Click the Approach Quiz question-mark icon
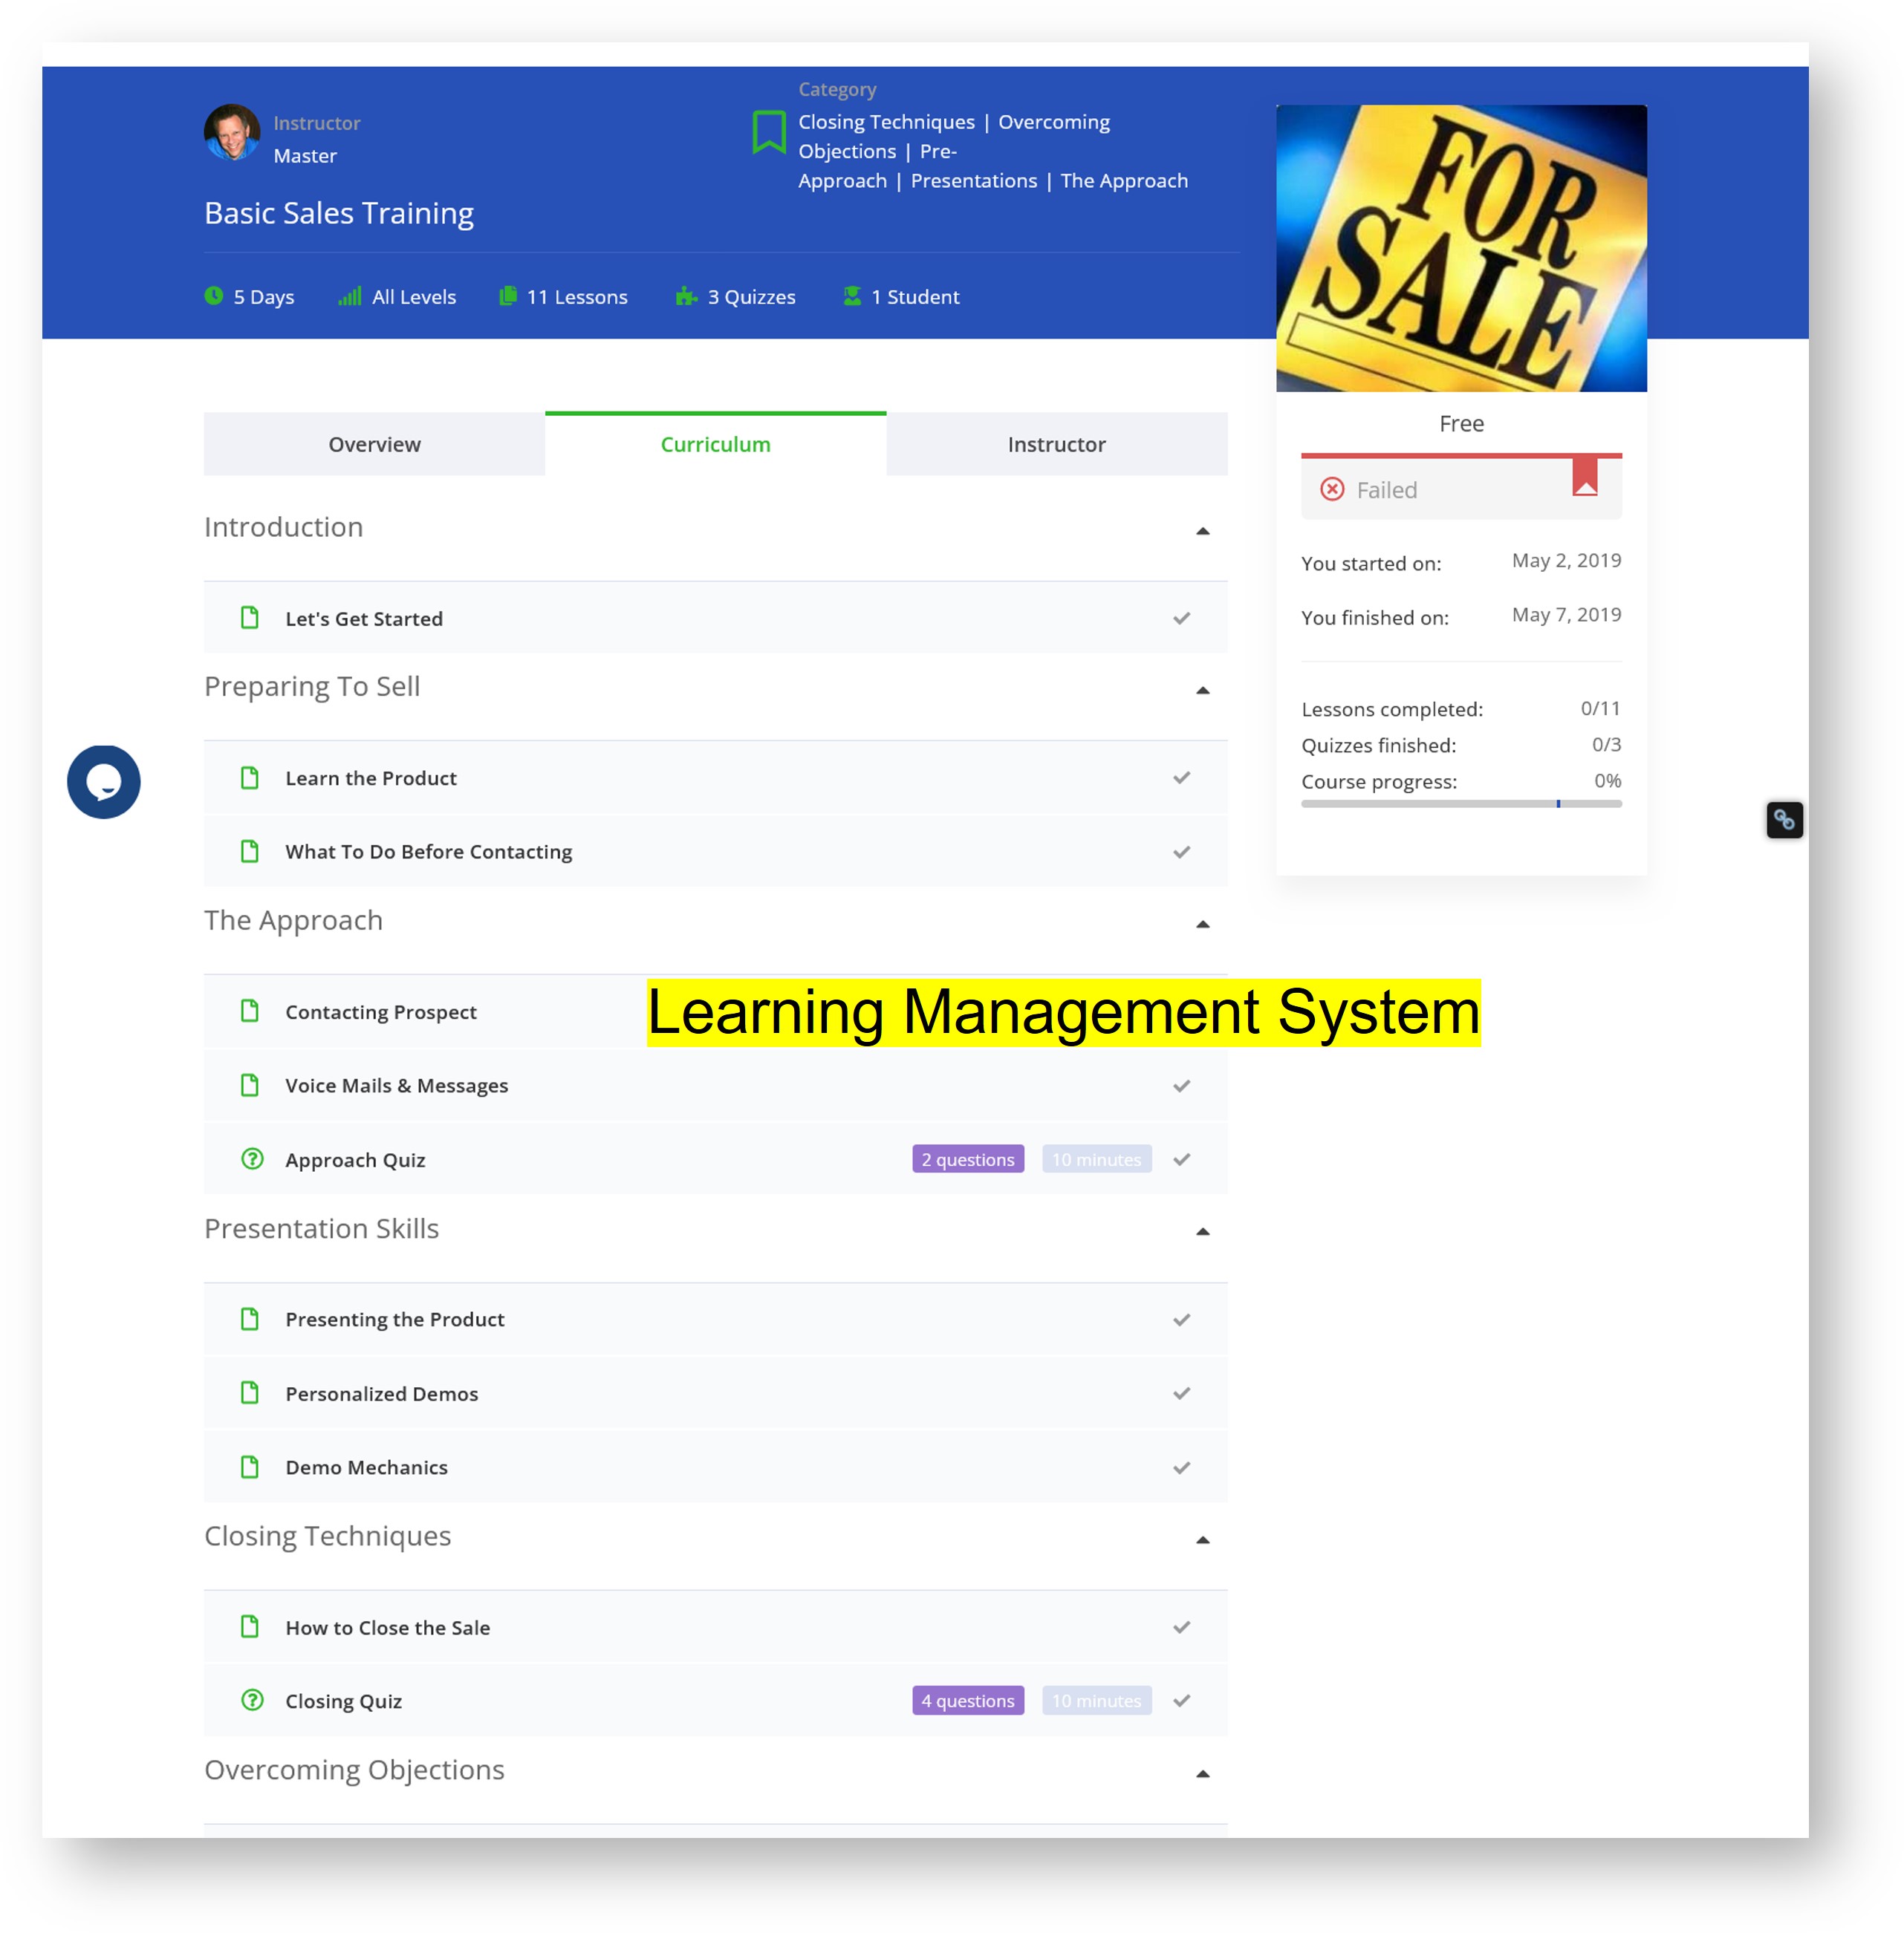The height and width of the screenshot is (1933, 1904). [252, 1158]
